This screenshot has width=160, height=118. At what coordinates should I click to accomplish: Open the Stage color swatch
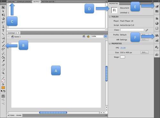point(123,57)
